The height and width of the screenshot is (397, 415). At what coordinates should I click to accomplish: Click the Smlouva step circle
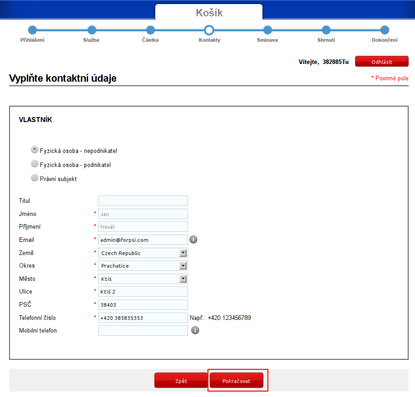(x=267, y=30)
